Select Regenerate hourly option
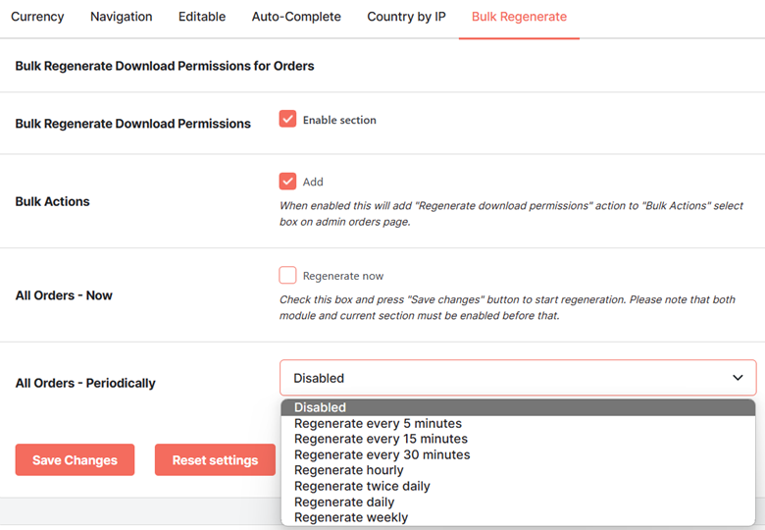Screen dimensions: 765x530 pos(518,470)
